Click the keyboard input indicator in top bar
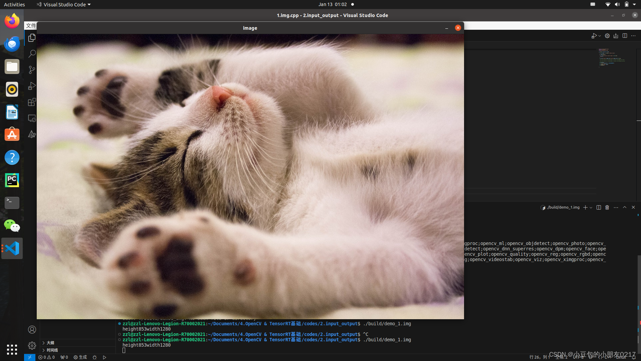Image resolution: width=641 pixels, height=361 pixels. click(593, 5)
